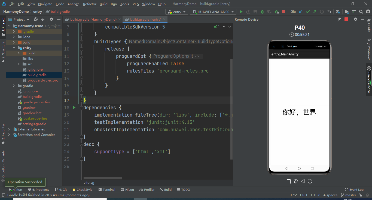
Task: Open the Refactor menu
Action: click(90, 4)
